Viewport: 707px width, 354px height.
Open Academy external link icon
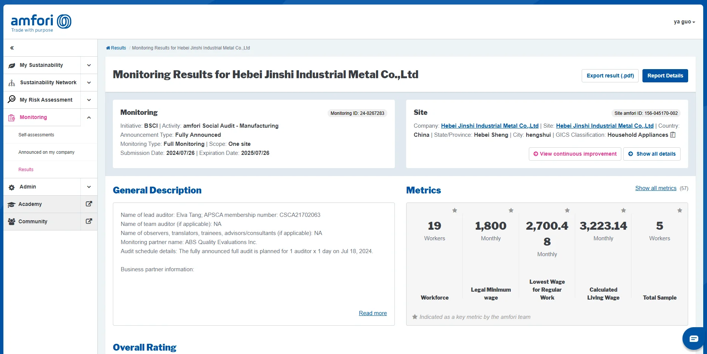pyautogui.click(x=89, y=204)
